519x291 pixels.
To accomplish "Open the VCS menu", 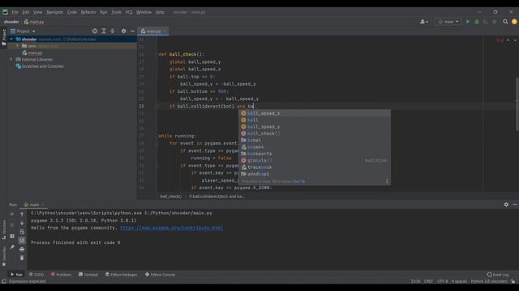I will [x=129, y=12].
